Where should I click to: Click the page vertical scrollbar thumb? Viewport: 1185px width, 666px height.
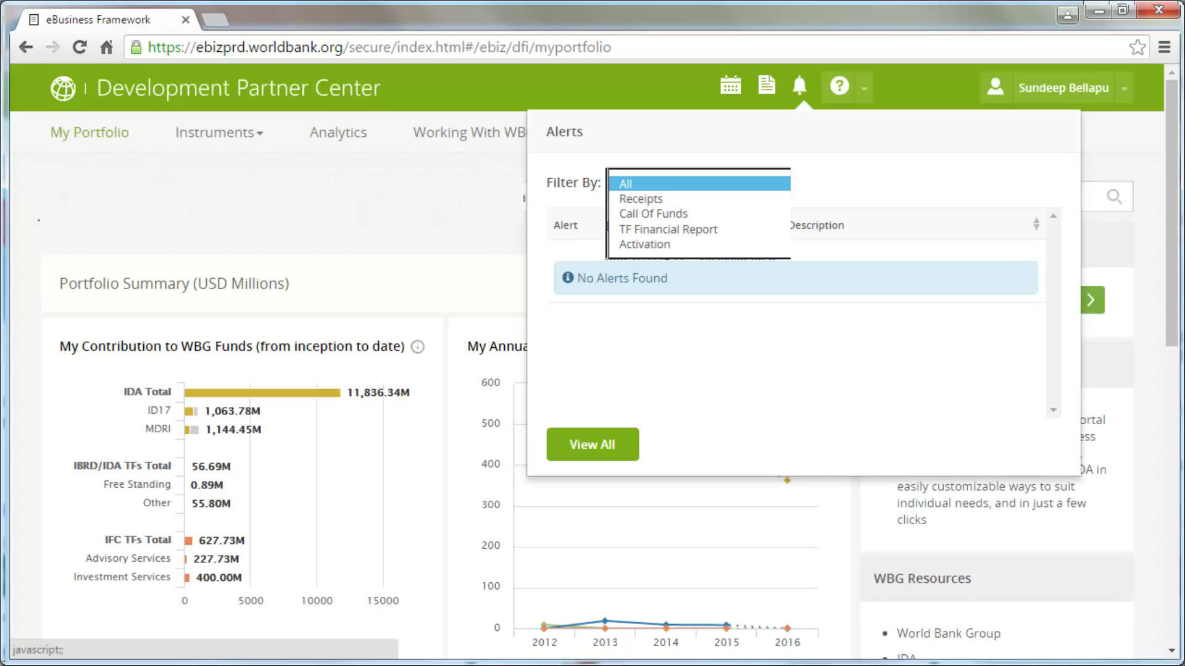1171,213
